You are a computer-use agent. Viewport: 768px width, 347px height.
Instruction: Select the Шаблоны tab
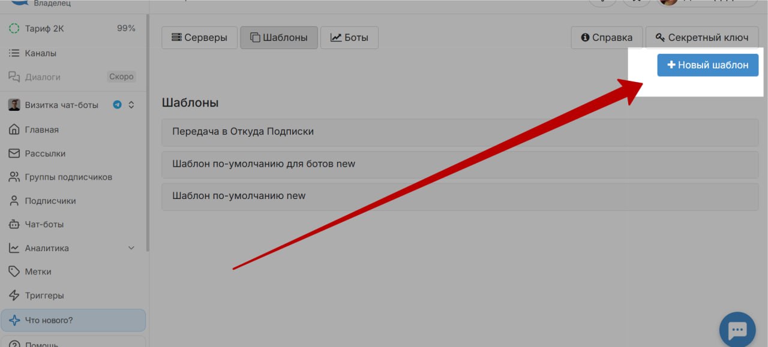279,38
